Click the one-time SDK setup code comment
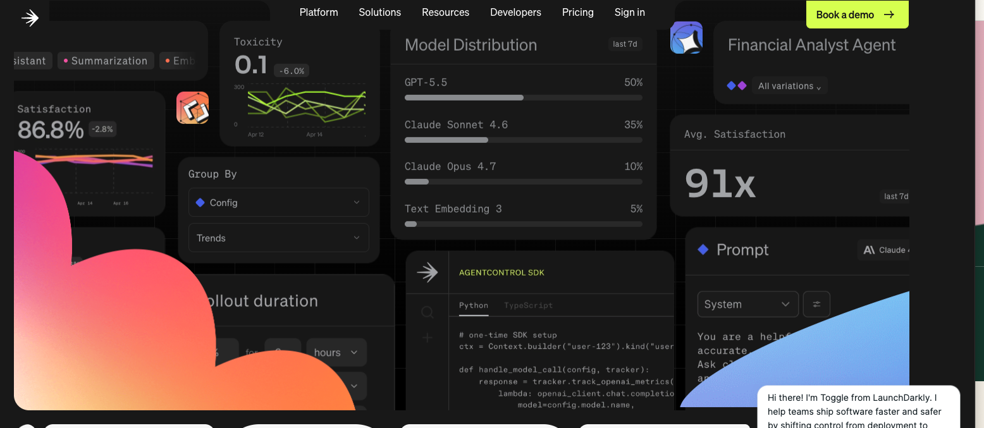Viewport: 984px width, 428px height. click(508, 335)
